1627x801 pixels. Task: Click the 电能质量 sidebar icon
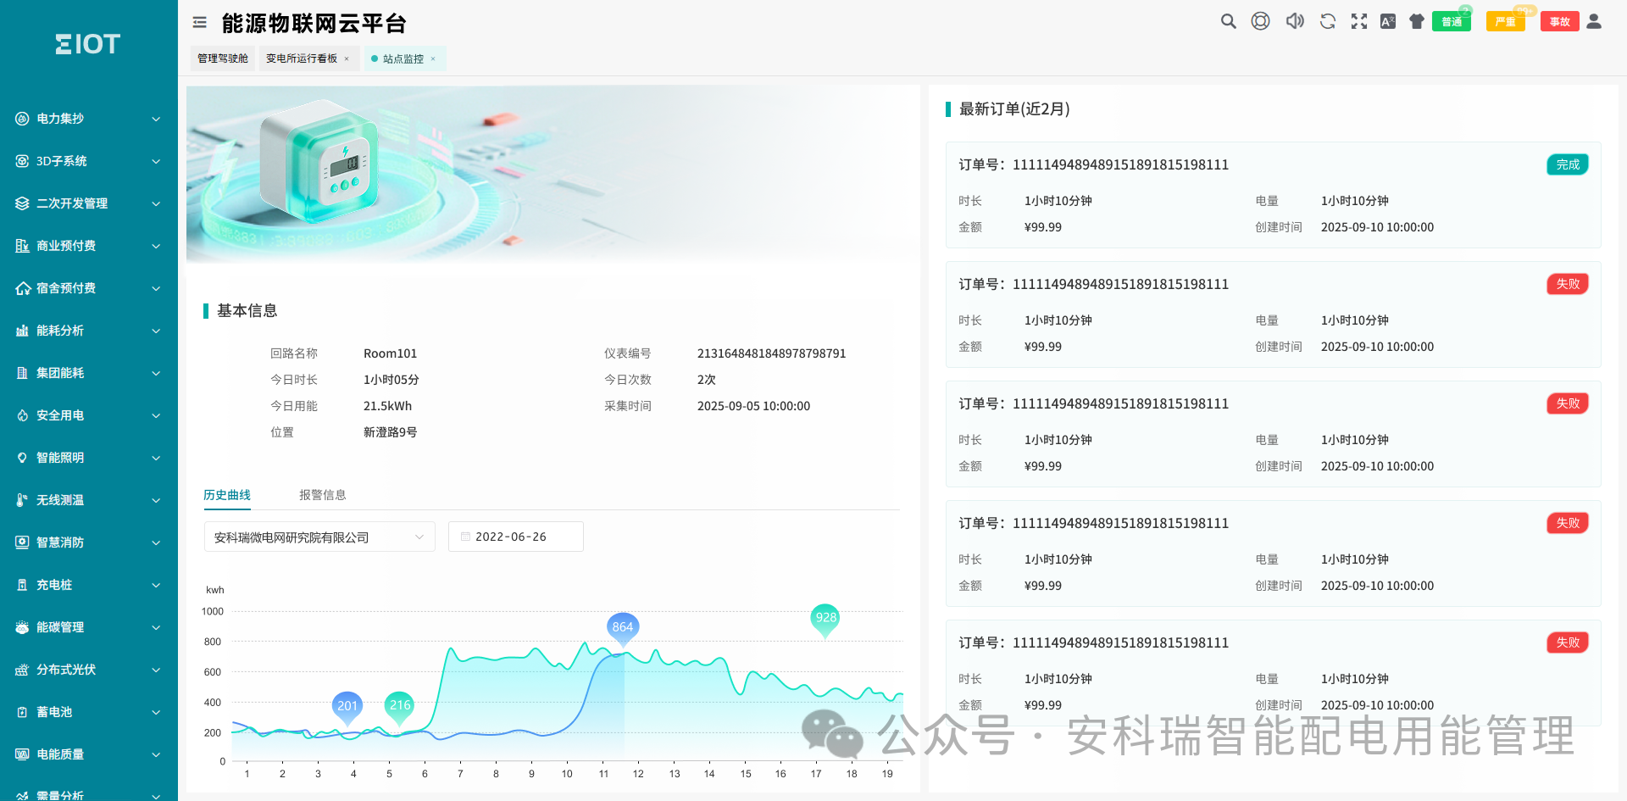[22, 754]
